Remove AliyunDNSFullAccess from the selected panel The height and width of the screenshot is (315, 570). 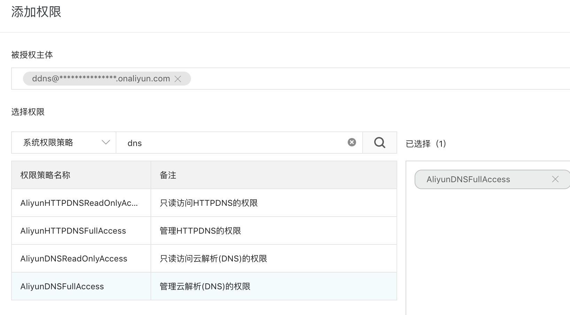coord(555,179)
